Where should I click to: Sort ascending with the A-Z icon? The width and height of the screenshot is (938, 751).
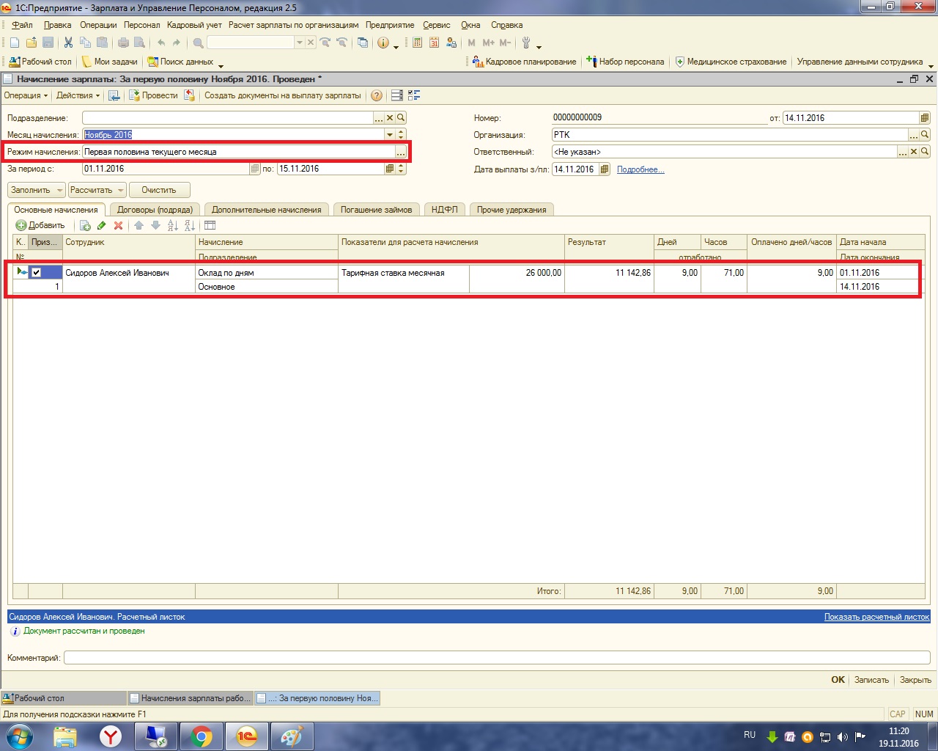(173, 225)
